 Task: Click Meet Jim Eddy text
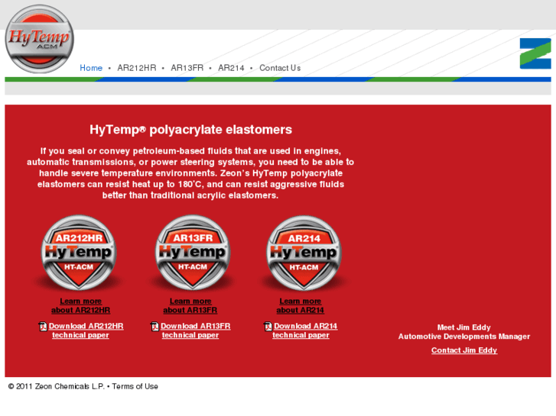click(463, 327)
